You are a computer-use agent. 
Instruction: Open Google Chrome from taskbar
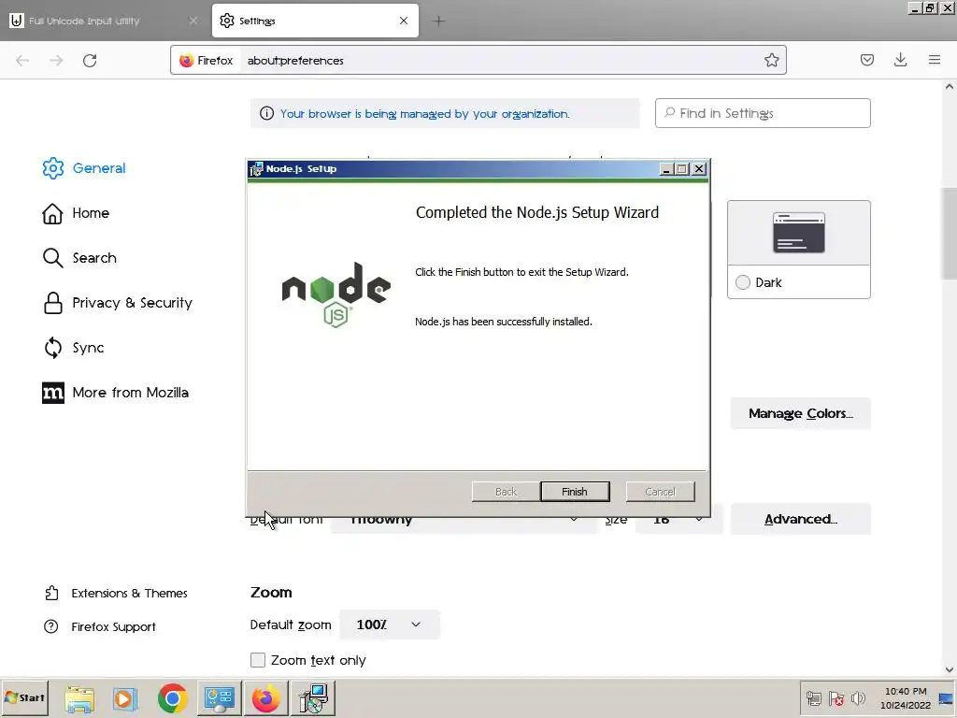(x=172, y=698)
